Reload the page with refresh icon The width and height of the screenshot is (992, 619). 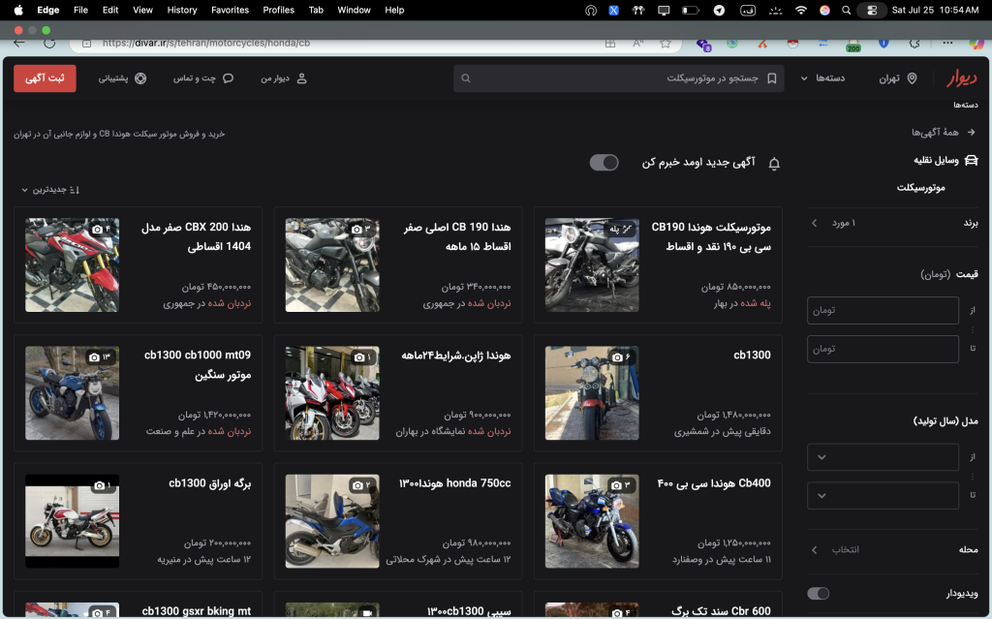coord(49,43)
